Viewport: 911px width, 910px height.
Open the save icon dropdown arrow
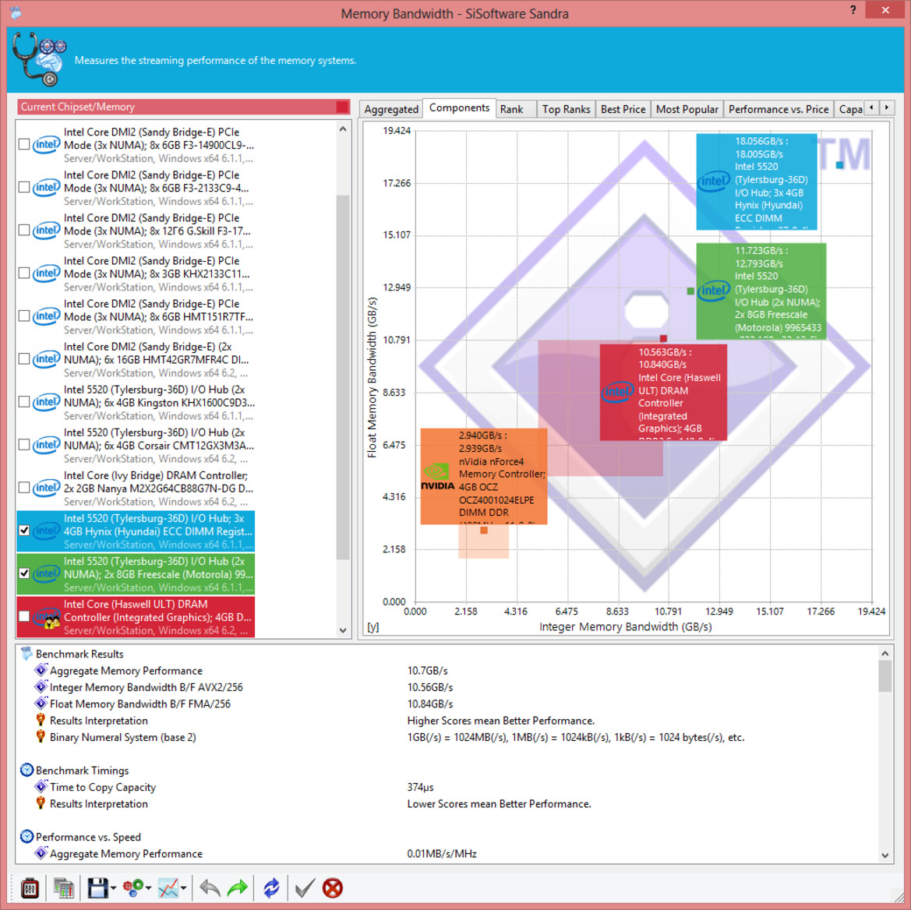[113, 888]
